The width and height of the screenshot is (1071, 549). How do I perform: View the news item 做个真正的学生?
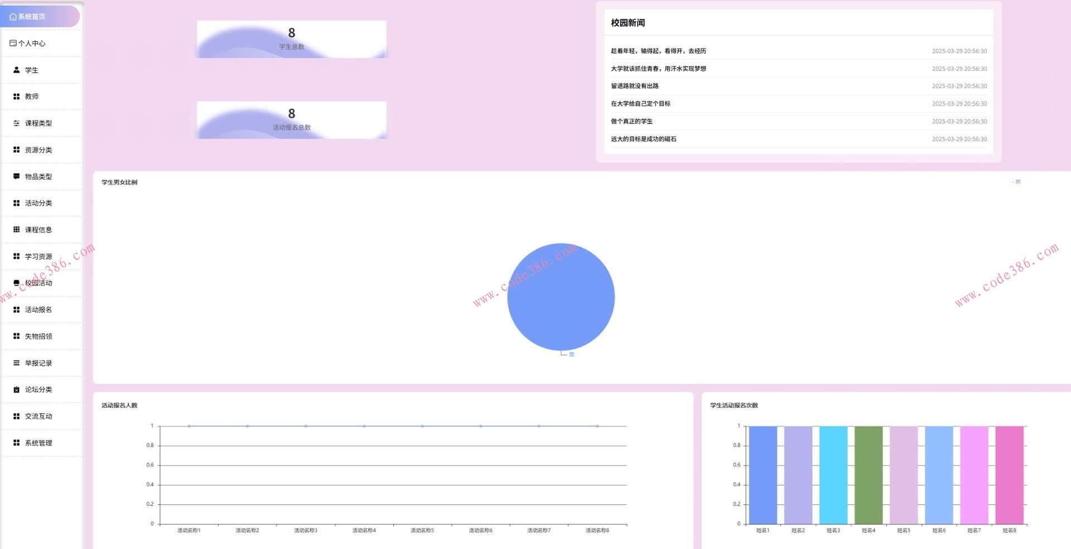tap(631, 121)
